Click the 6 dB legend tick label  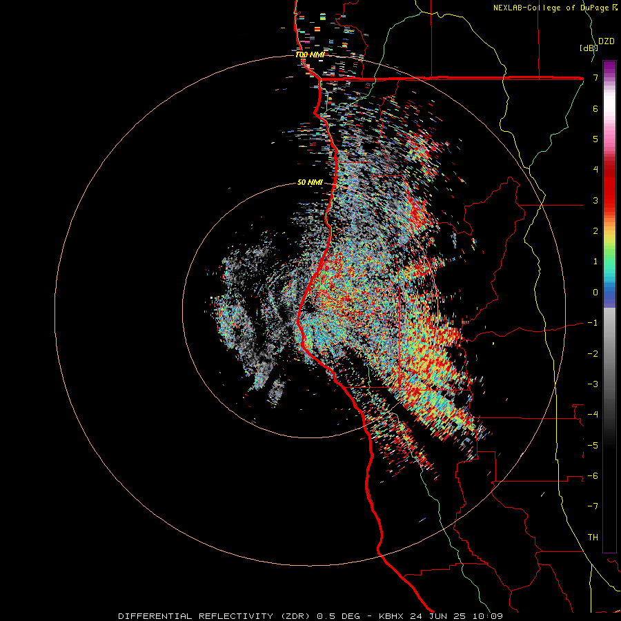click(595, 108)
